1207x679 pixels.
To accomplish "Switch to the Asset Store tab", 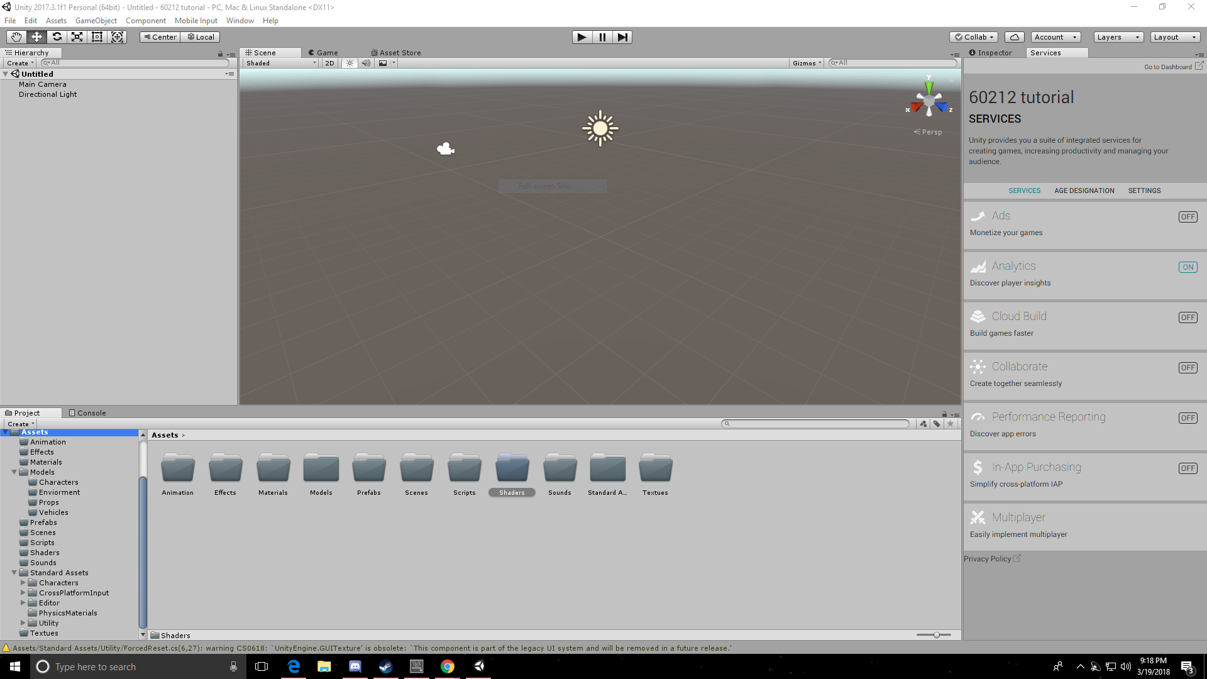I will pos(396,53).
